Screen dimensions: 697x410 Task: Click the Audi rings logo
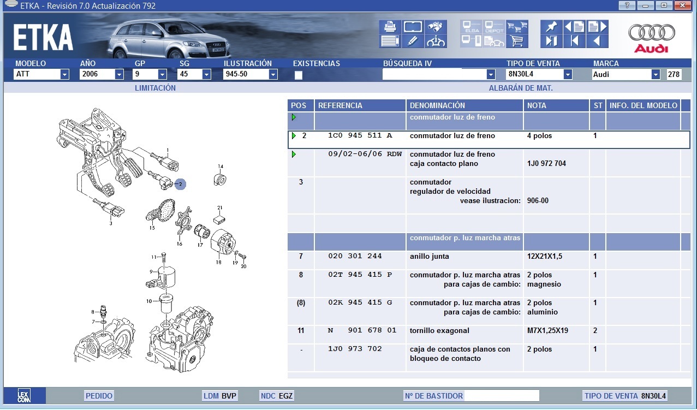click(651, 37)
